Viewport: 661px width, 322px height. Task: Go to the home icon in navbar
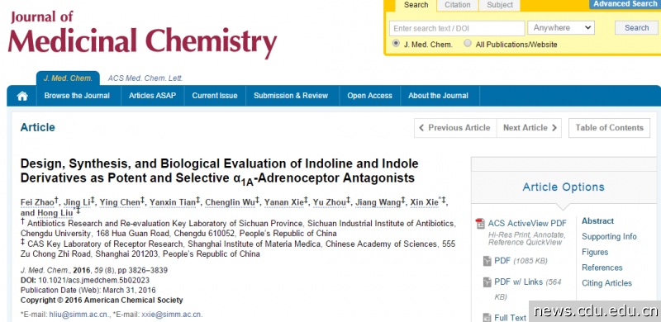22,96
